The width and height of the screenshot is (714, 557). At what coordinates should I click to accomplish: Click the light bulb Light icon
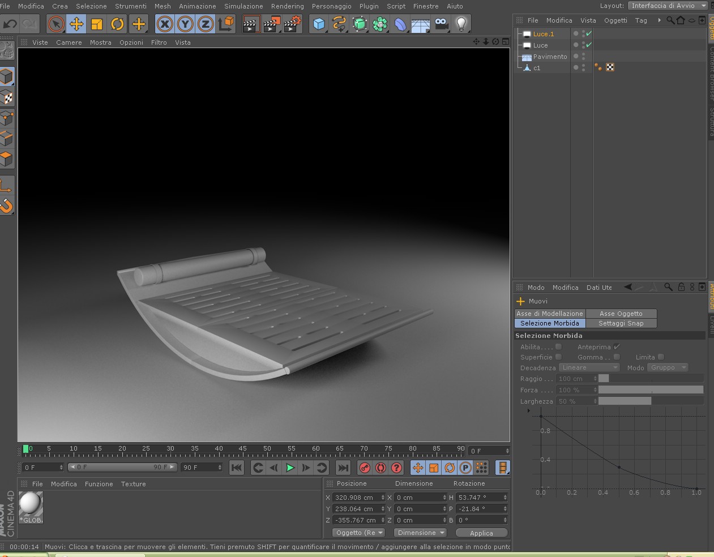[461, 24]
